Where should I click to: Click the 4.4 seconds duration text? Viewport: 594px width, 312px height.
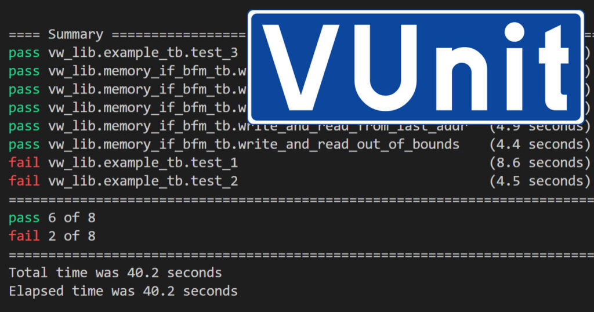point(540,144)
